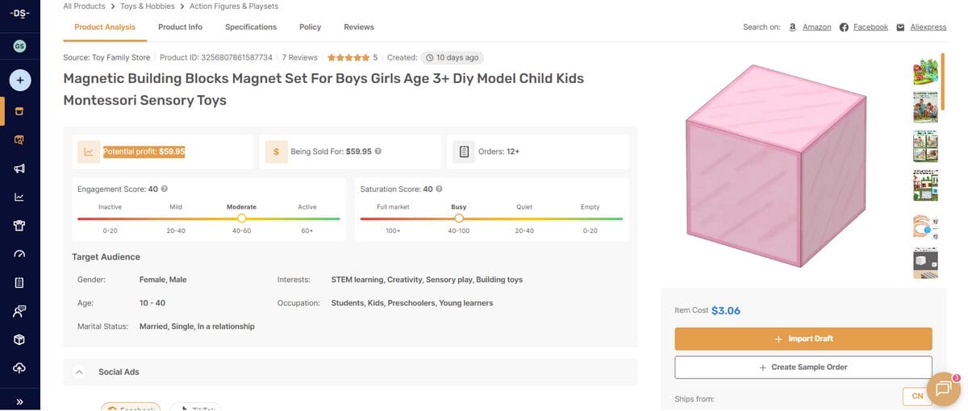Click Create Sample Order button

tap(803, 367)
